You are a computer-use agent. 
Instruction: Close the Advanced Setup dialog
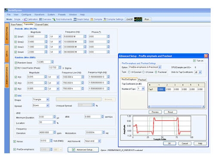[206, 56]
